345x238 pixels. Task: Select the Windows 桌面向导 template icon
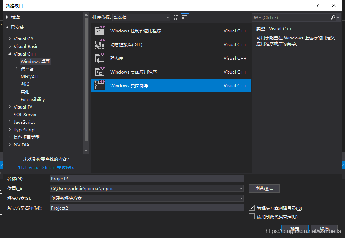[100, 85]
